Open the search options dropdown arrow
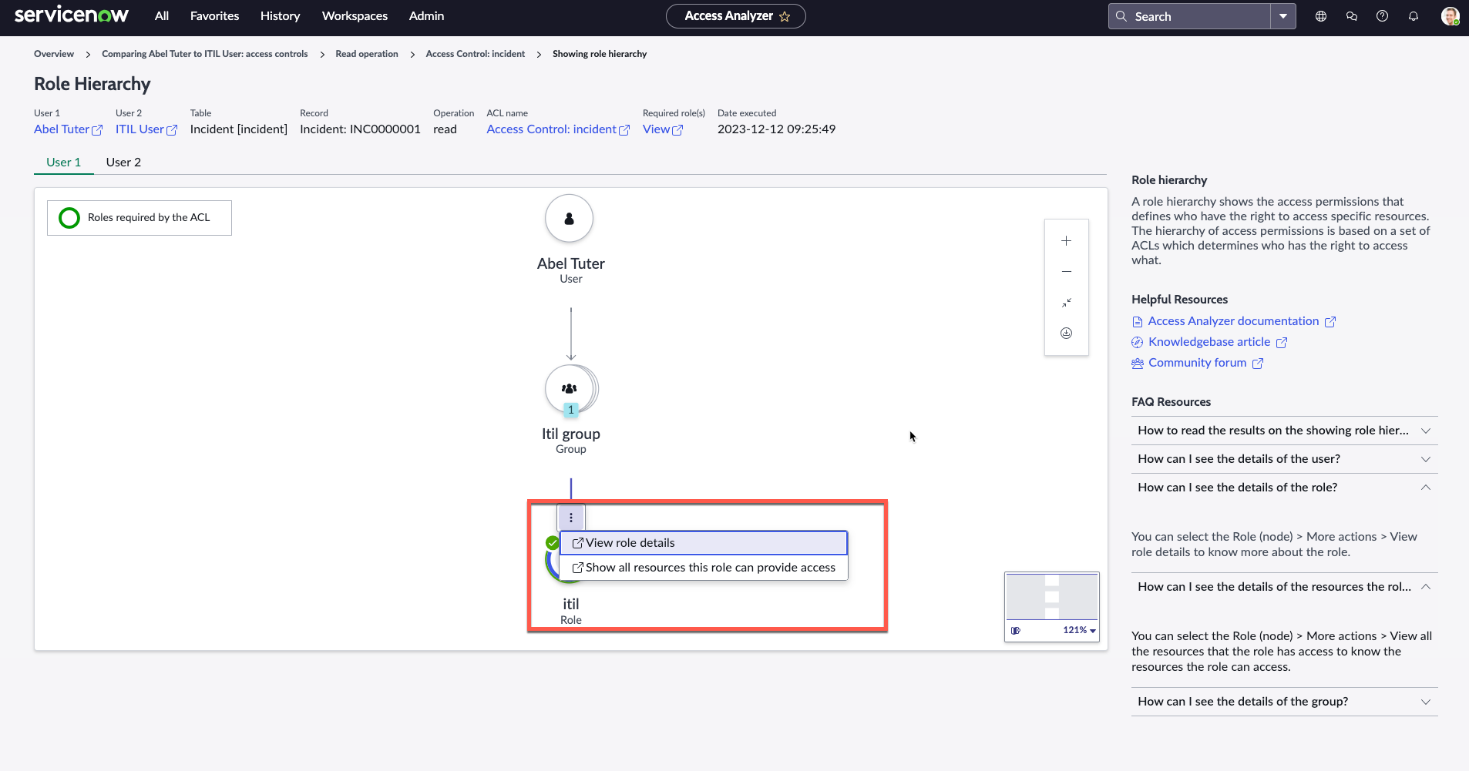The width and height of the screenshot is (1469, 771). 1283,16
